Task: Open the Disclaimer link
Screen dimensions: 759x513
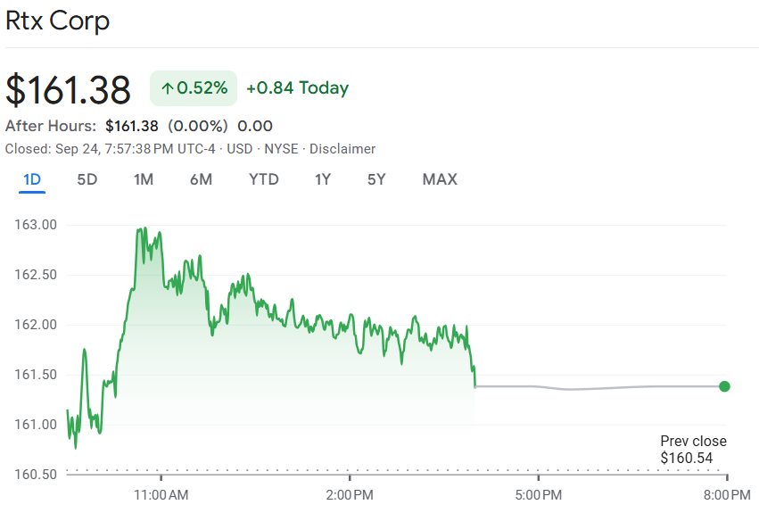Action: pyautogui.click(x=342, y=149)
